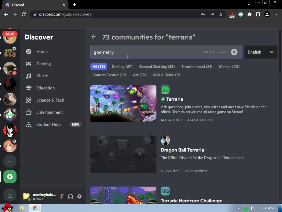Viewport: 282px width, 212px height.
Task: Open the Terraria server banner image
Action: (x=123, y=104)
